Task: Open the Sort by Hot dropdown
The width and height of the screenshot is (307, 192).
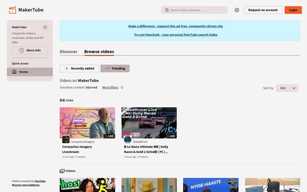Action: click(x=287, y=88)
